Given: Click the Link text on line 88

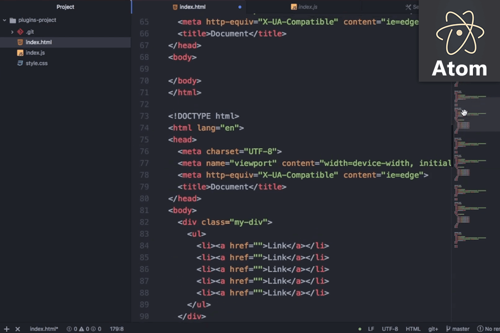Looking at the screenshot, I should pos(277,293).
